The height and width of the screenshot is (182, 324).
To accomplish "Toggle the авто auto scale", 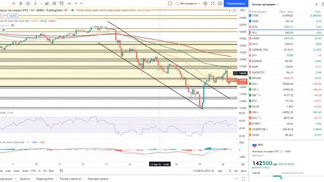I will point(244,171).
